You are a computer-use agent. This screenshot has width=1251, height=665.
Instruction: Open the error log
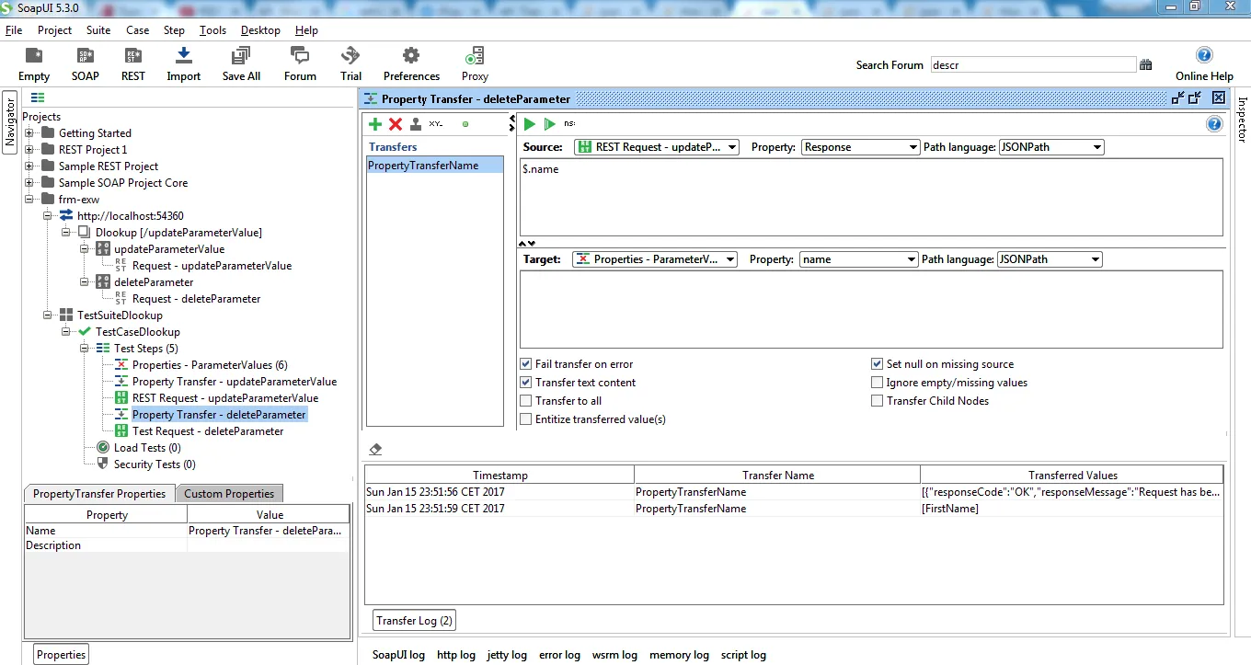point(559,655)
